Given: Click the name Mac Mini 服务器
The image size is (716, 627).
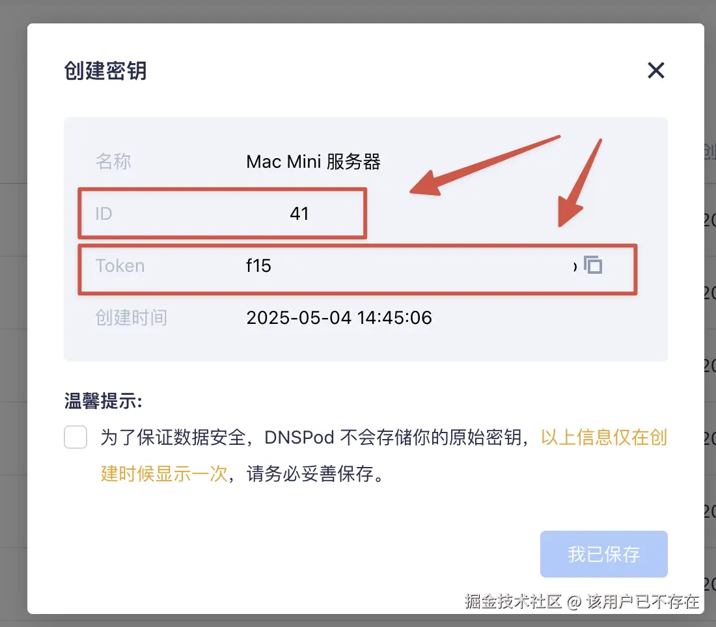Looking at the screenshot, I should 313,161.
